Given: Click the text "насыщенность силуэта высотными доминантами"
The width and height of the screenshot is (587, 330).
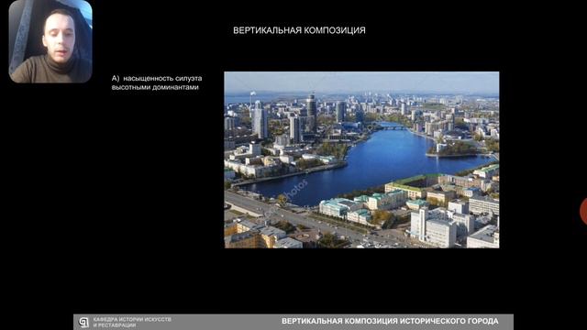Looking at the screenshot, I should click(157, 82).
